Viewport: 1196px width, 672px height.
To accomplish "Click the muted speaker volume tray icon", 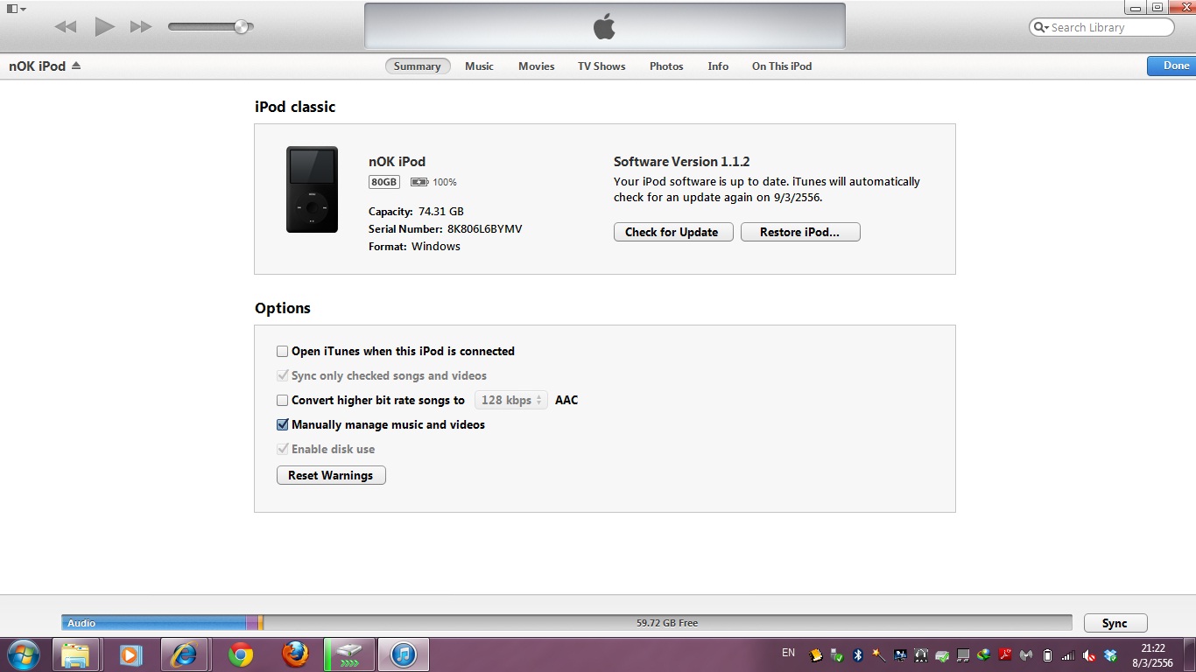I will point(1089,654).
